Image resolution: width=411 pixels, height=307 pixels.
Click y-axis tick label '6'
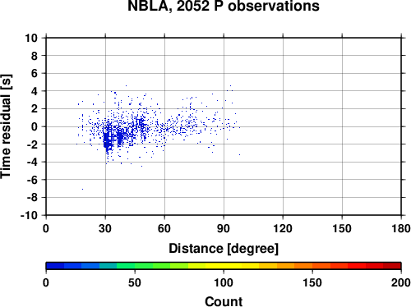[x=35, y=73]
